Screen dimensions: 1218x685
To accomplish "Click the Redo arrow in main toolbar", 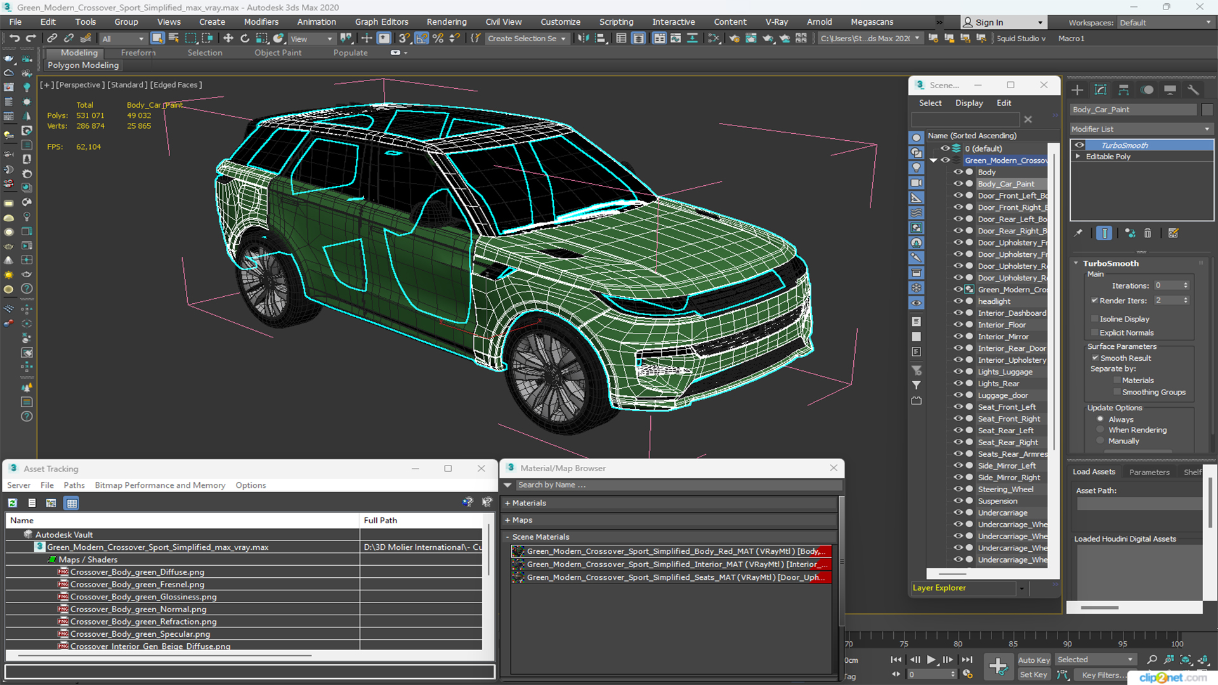I will (x=30, y=38).
